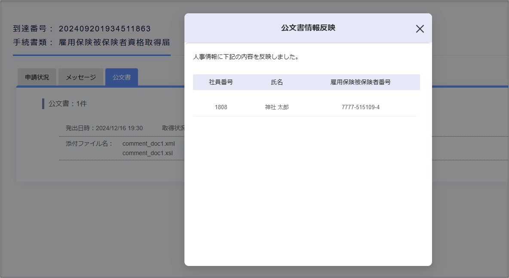Image resolution: width=509 pixels, height=278 pixels.
Task: Click the 到達番号 202409201934511863 text
Action: [x=82, y=28]
